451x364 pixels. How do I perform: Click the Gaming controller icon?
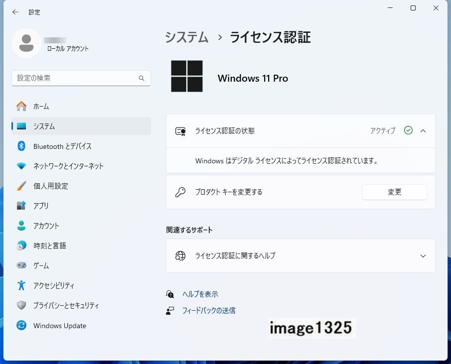pos(21,265)
